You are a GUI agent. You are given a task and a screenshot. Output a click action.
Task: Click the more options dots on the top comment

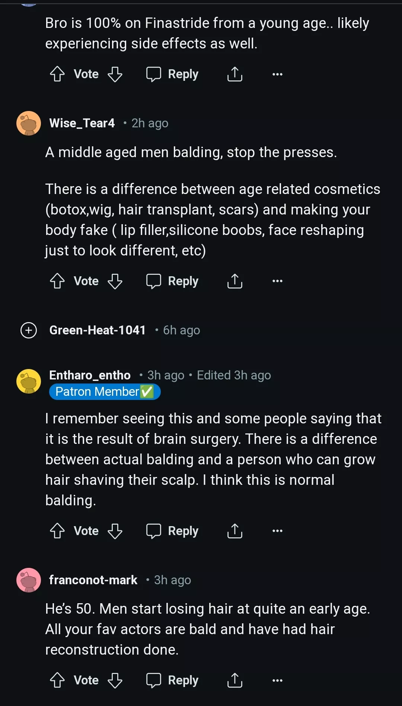[277, 74]
